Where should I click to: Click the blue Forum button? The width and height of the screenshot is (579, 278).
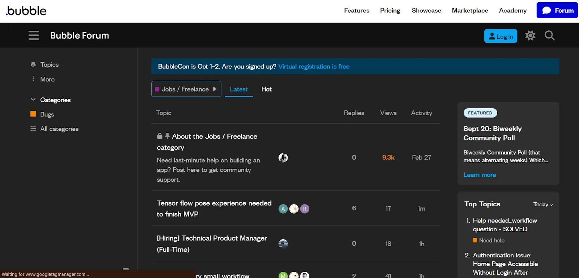(x=557, y=10)
